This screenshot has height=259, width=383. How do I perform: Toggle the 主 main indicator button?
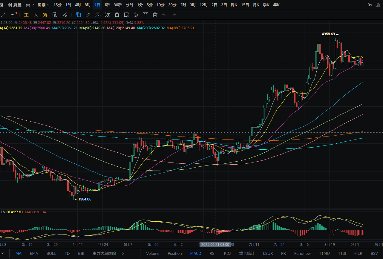click(26, 15)
